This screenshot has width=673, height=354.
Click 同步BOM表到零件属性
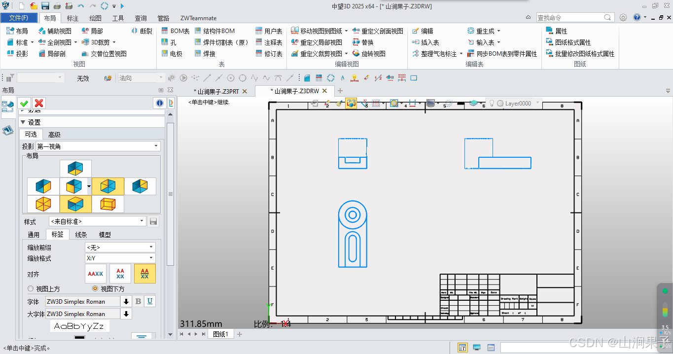tap(502, 54)
